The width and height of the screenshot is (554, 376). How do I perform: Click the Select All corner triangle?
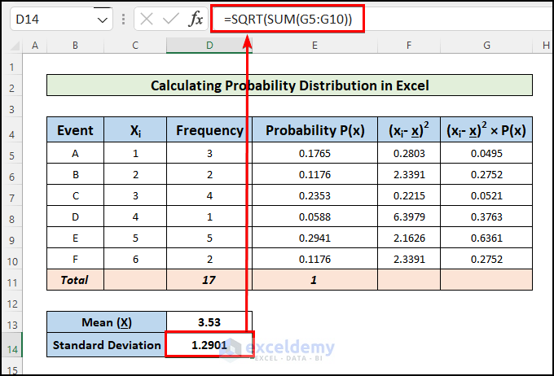point(15,46)
